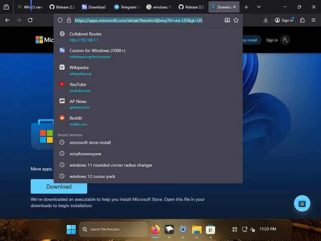The image size is (321, 241).
Task: Select the Collabnet Router suggestion
Action: [148, 37]
